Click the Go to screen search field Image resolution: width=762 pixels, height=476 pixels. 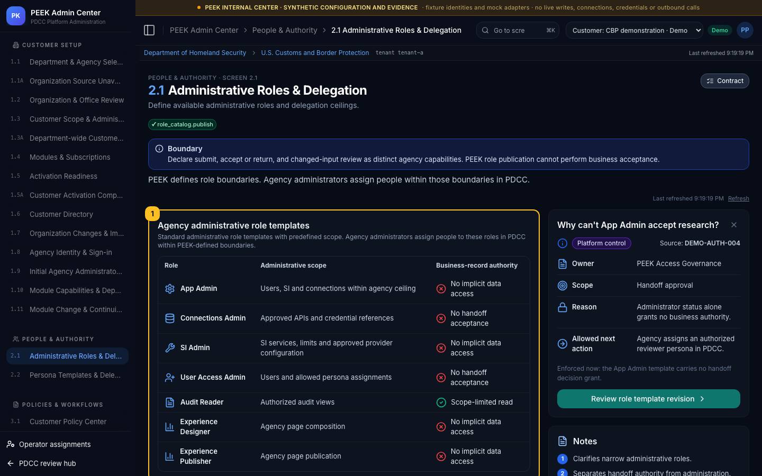(518, 30)
